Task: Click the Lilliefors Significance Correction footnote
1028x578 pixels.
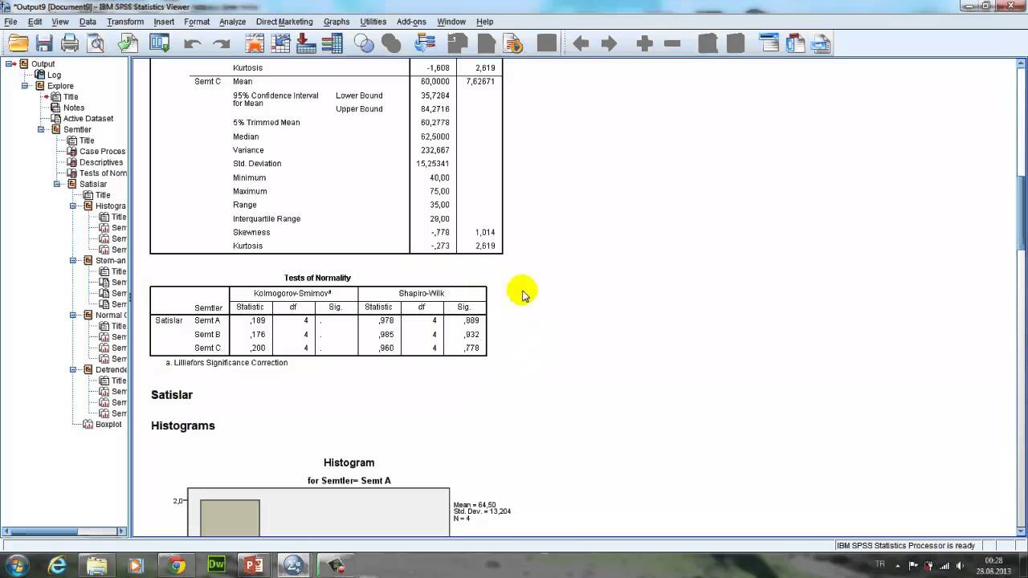Action: 226,363
